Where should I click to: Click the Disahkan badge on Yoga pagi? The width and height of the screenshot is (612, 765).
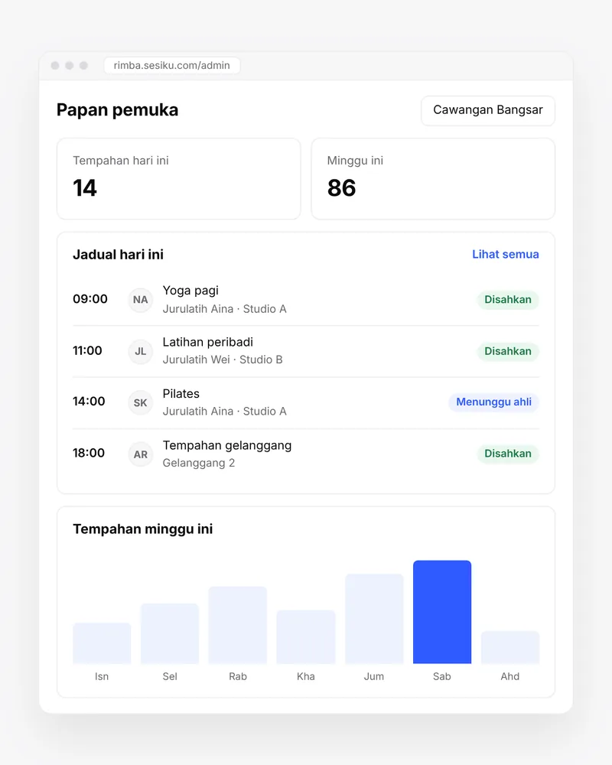(507, 300)
